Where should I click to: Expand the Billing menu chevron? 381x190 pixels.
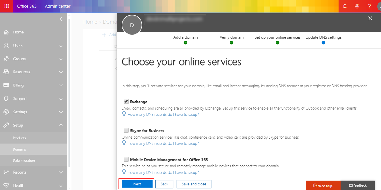coord(61,85)
